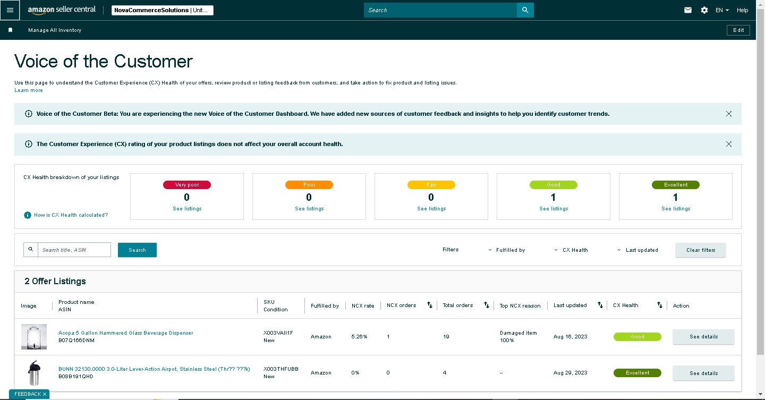
Task: Click the magnifier button in the top search bar
Action: click(x=525, y=10)
